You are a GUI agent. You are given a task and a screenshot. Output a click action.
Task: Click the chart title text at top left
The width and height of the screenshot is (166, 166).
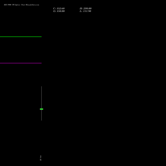[x=22, y=5]
